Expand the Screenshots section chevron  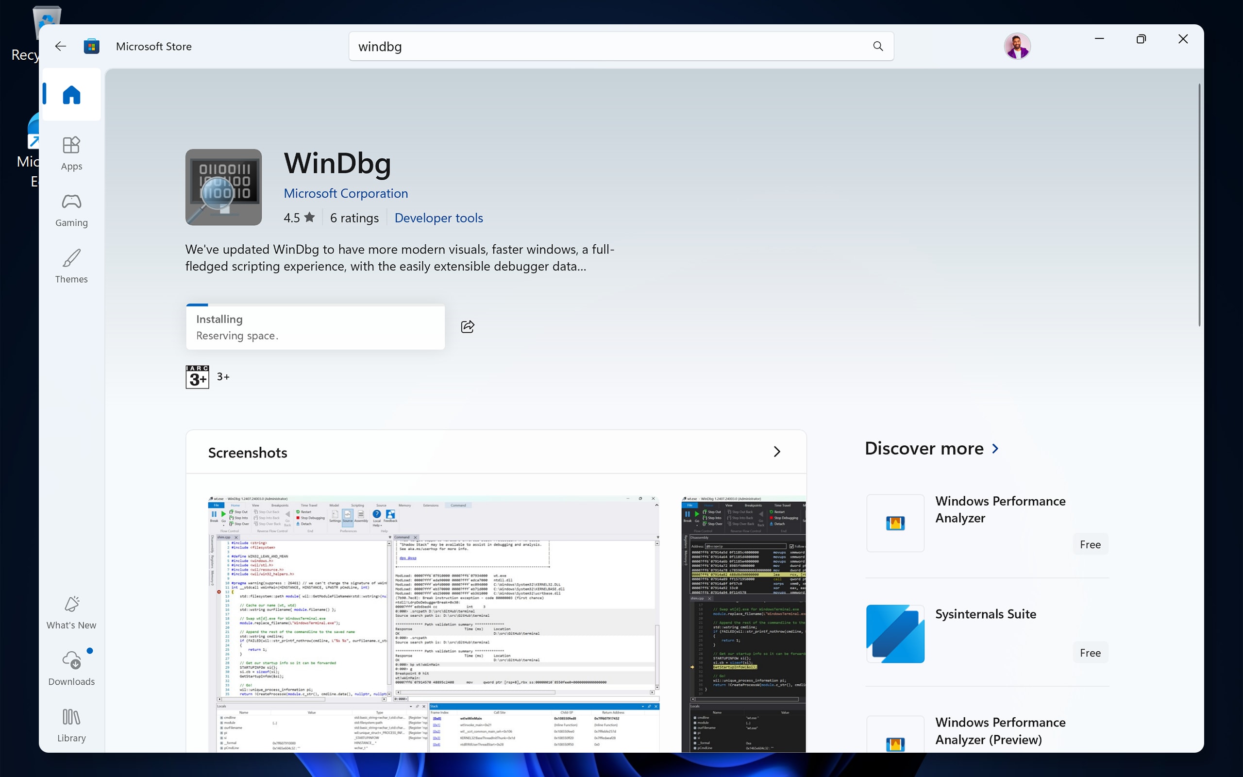(x=776, y=452)
